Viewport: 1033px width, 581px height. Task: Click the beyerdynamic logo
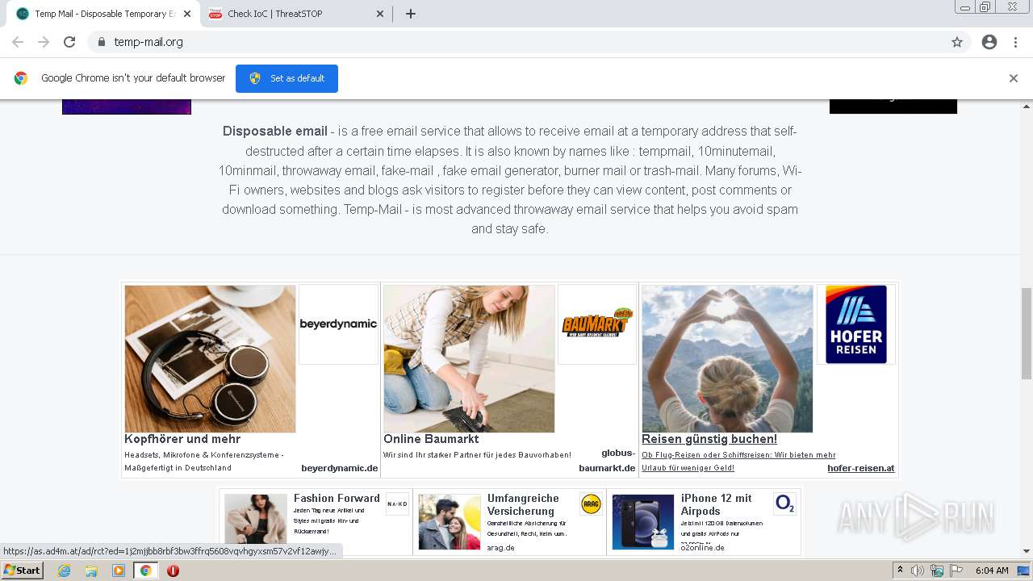tap(338, 324)
